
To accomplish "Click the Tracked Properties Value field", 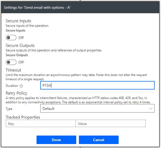I will pyautogui.click(x=110, y=124).
